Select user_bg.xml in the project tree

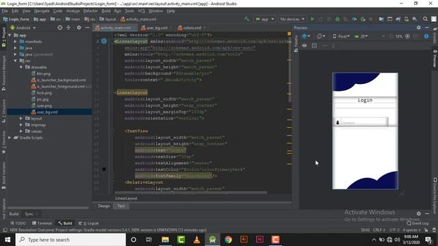point(47,112)
